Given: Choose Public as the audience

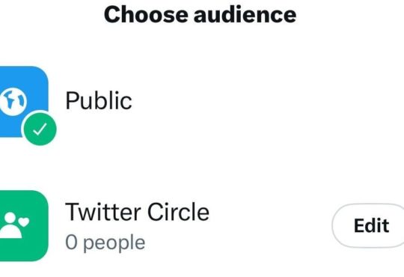Looking at the screenshot, I should [x=202, y=102].
